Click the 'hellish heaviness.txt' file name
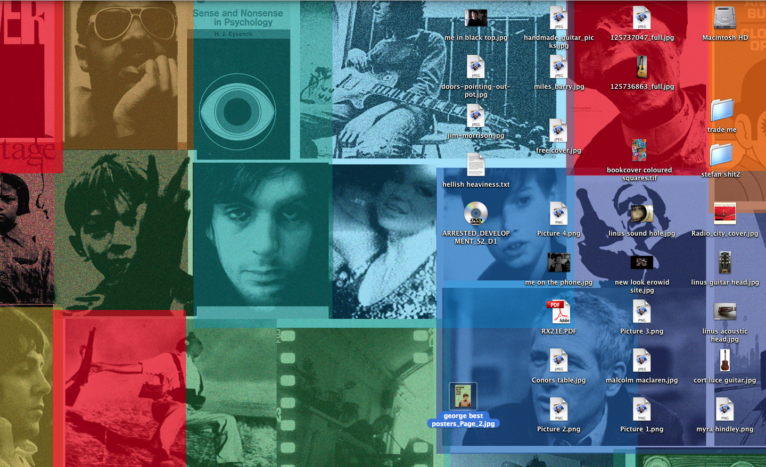The image size is (766, 467). pos(476,185)
